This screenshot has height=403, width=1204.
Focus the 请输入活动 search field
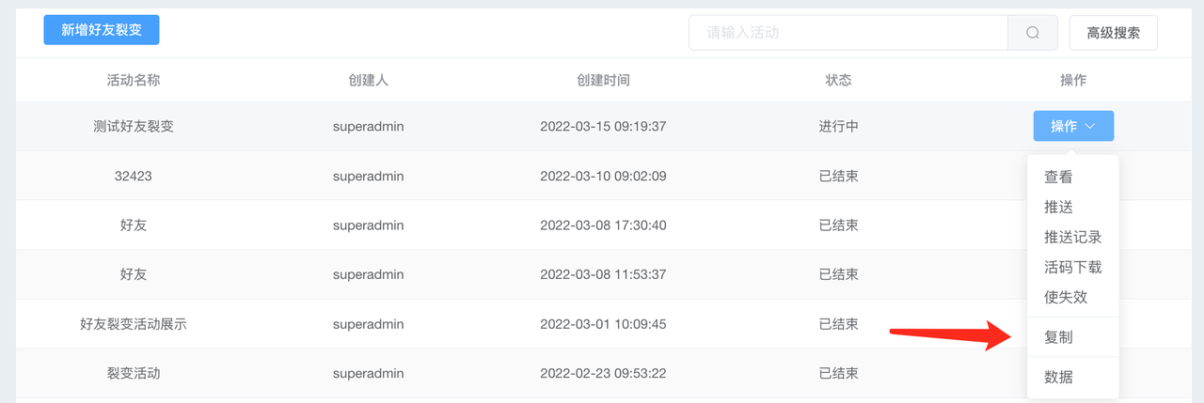pyautogui.click(x=848, y=33)
